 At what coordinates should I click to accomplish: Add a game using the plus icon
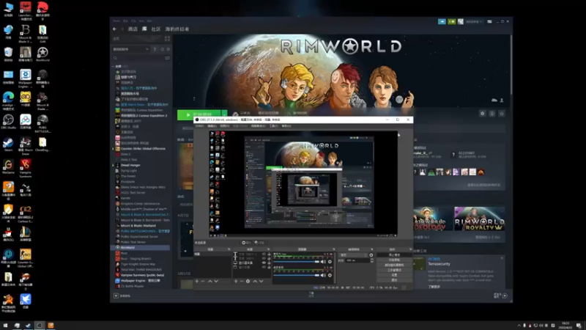pyautogui.click(x=116, y=296)
